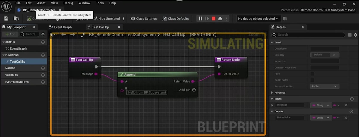Add new output parameter plus icon
The width and height of the screenshot is (359, 137).
pyautogui.click(x=352, y=111)
